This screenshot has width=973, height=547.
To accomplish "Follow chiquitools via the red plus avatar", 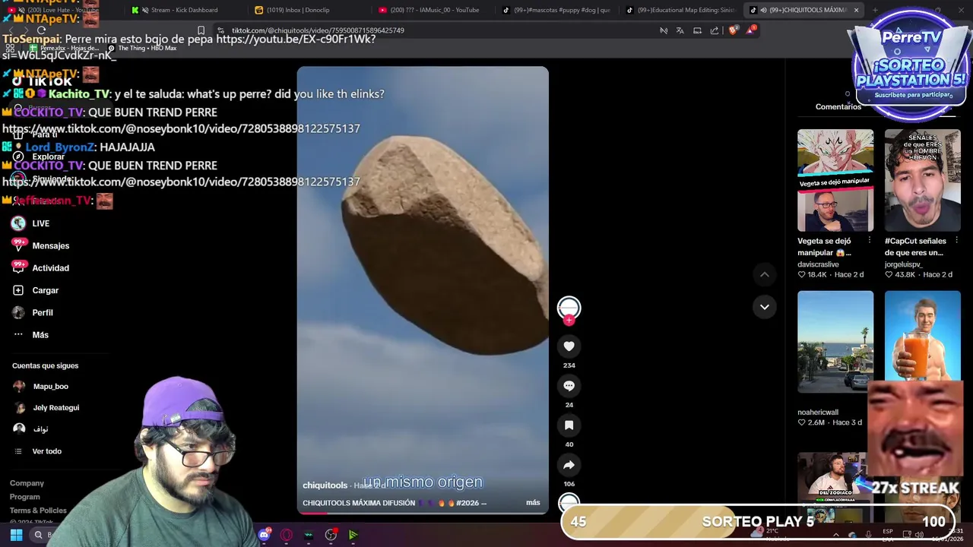I will (x=569, y=320).
